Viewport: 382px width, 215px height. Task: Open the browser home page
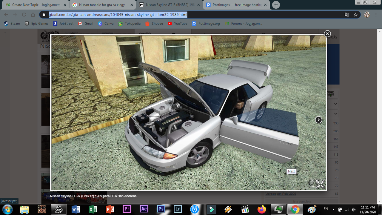pos(33,15)
